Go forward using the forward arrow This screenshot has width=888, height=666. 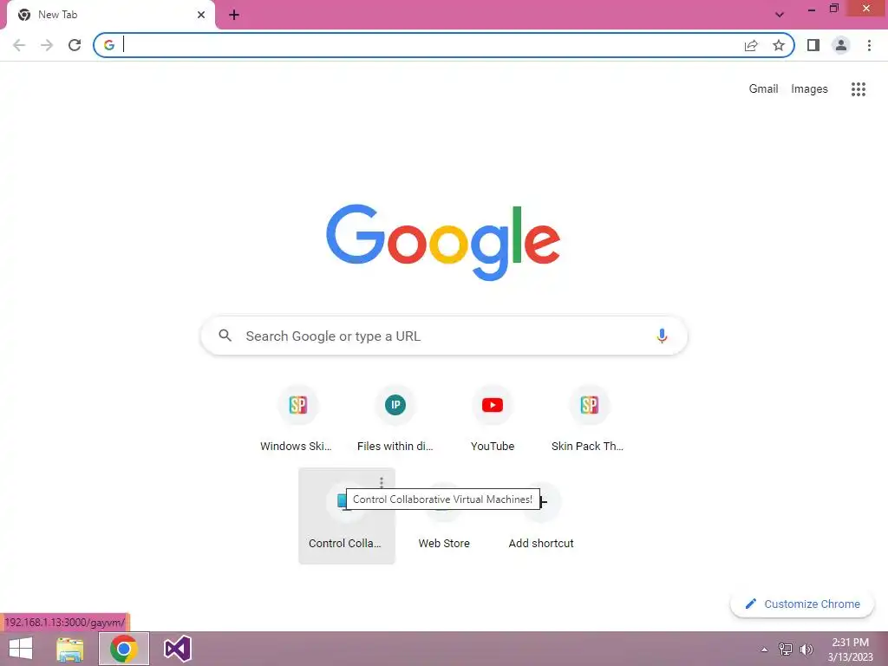(47, 45)
